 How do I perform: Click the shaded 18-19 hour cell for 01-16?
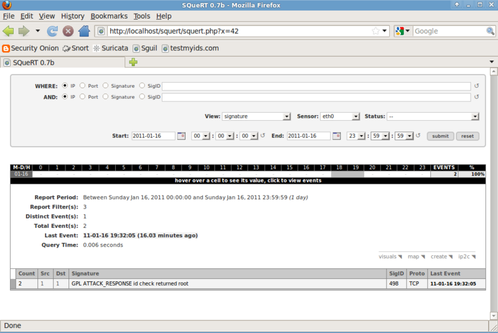347,174
